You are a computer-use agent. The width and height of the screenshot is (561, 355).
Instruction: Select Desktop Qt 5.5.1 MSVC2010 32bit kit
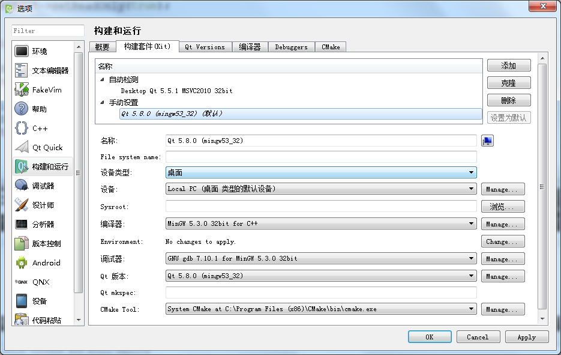[177, 91]
